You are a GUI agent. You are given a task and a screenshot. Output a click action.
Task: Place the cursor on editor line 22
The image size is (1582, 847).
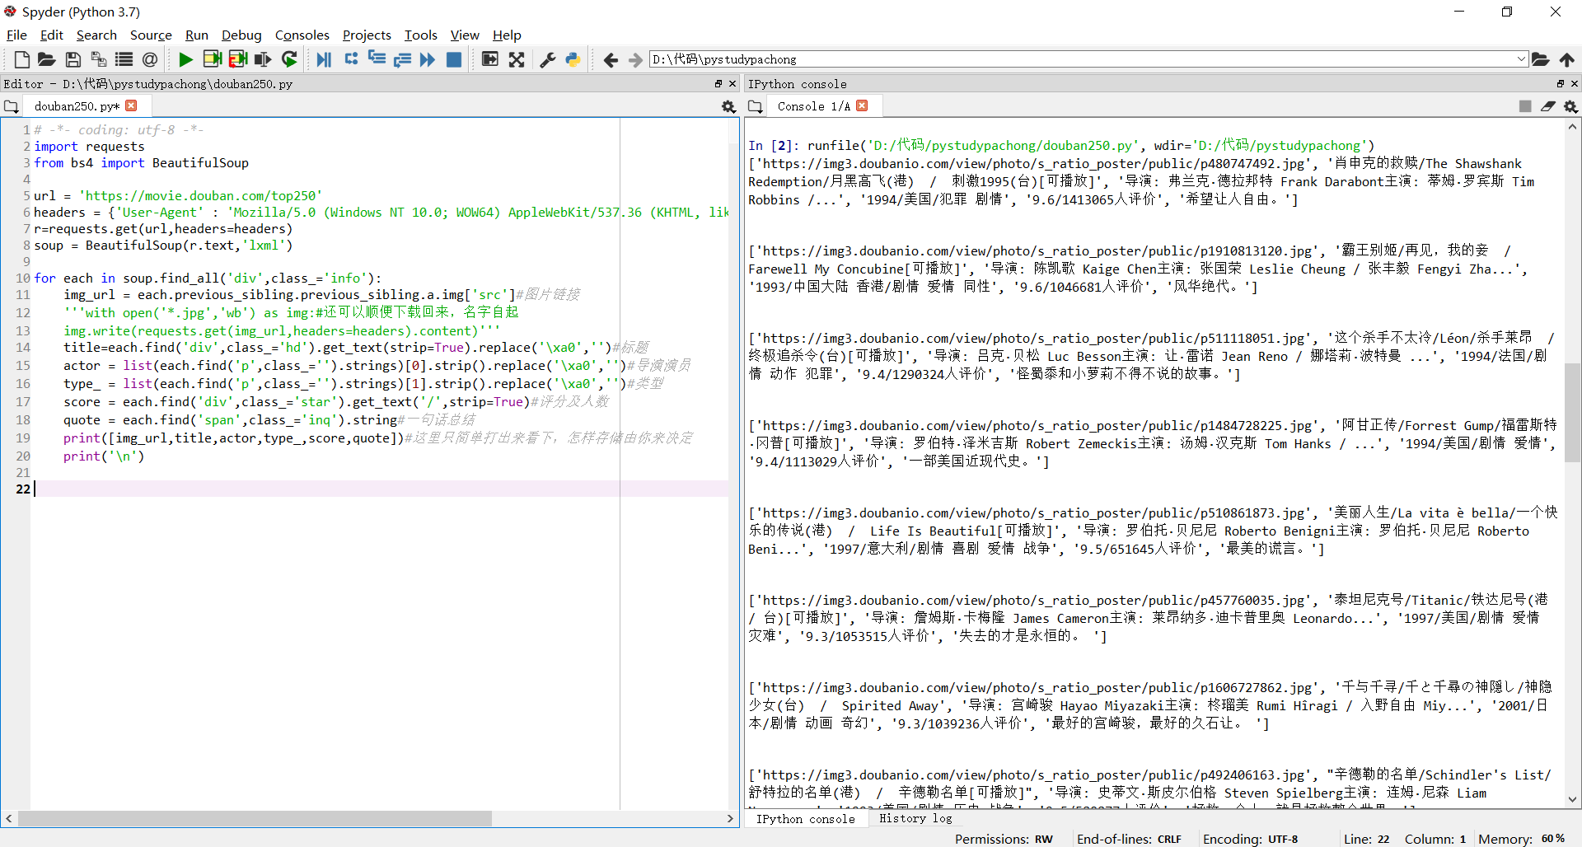[379, 489]
